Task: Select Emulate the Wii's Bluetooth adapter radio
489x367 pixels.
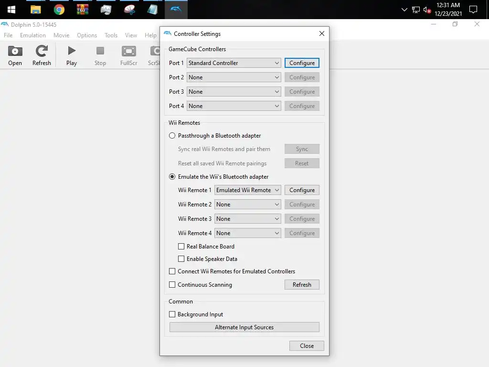Action: pos(172,177)
